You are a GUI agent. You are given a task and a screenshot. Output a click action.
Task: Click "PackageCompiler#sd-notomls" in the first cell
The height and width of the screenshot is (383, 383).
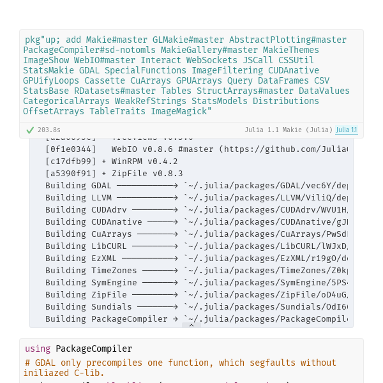click(x=89, y=50)
